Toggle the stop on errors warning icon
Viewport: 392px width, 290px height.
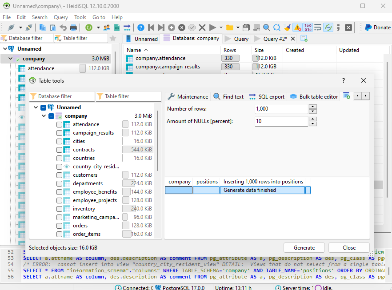297,28
